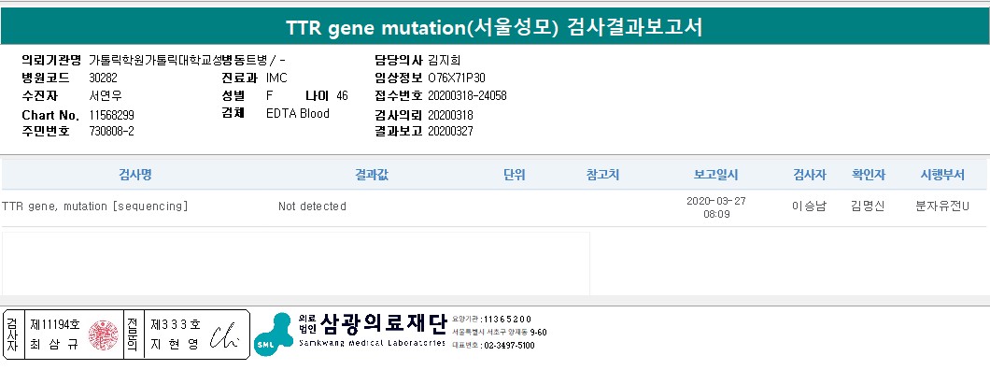
Task: Click the handwritten signature mark
Action: 225,335
